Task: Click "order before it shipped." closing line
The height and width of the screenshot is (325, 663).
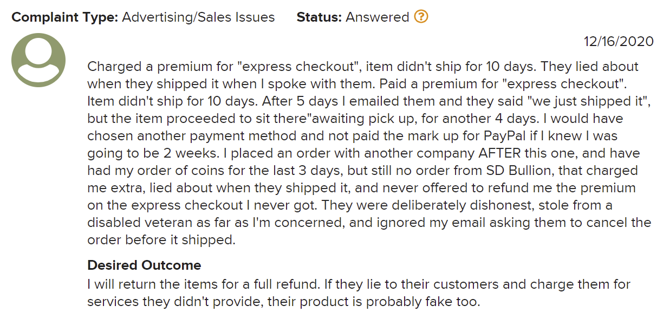Action: point(161,240)
